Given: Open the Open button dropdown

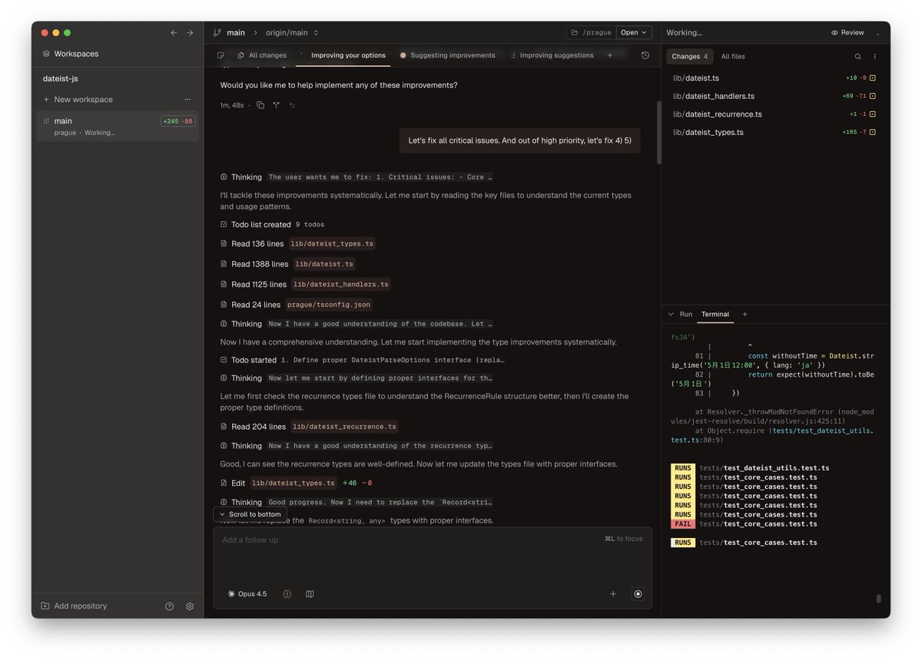Looking at the screenshot, I should click(x=635, y=32).
